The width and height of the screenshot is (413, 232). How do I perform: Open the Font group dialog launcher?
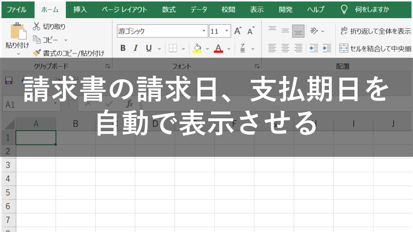tap(257, 66)
